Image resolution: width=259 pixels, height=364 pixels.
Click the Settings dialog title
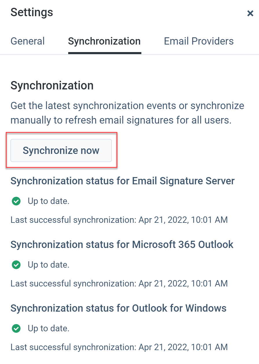coord(32,12)
